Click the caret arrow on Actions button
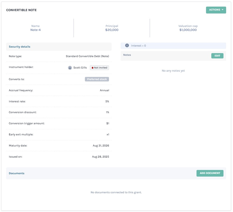This screenshot has width=233, height=212. 223,10
